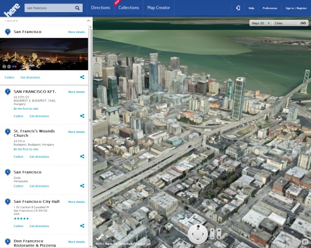Share the first San Francisco result
The width and height of the screenshot is (311, 248).
[x=82, y=77]
